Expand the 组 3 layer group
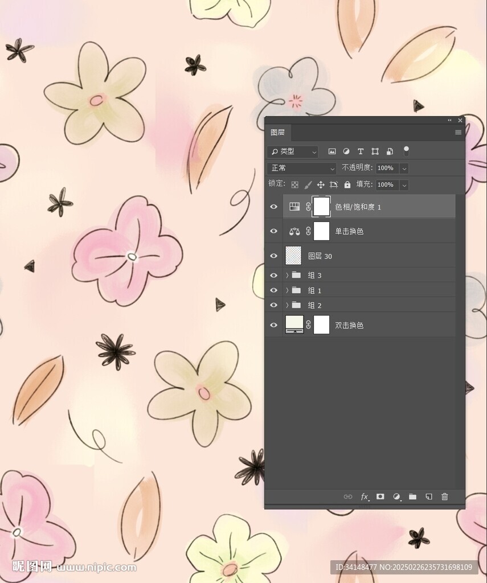 click(287, 276)
